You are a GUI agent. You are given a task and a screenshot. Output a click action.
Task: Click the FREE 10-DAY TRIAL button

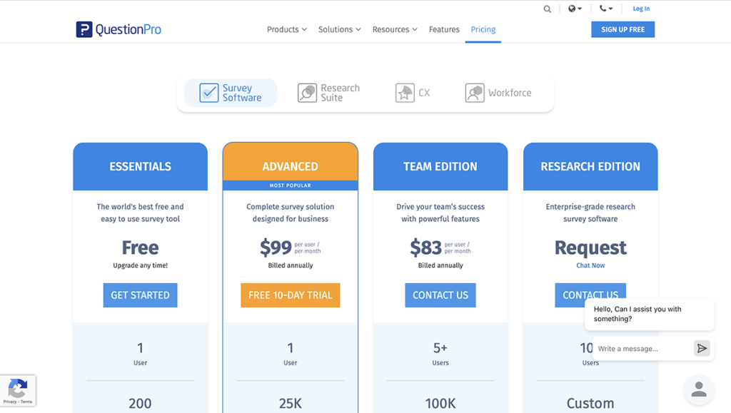point(290,295)
